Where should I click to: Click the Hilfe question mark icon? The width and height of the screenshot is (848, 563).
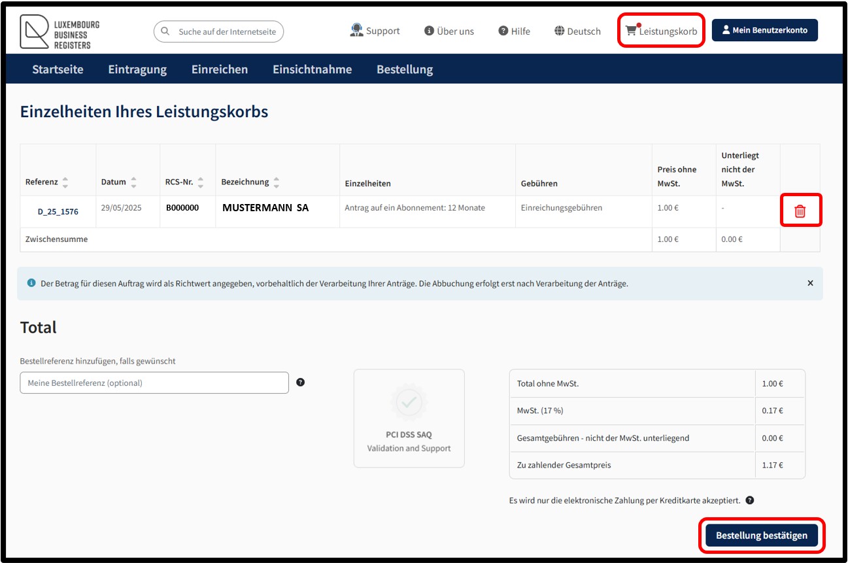503,31
